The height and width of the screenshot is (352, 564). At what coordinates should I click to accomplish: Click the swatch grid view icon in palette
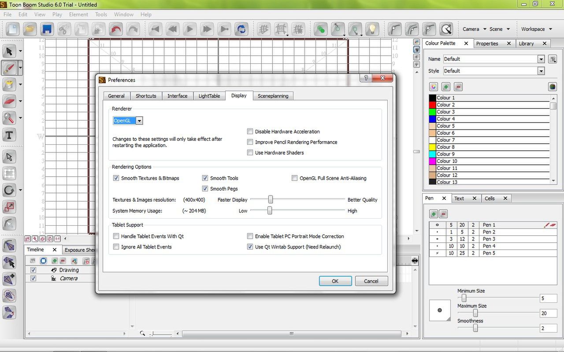(x=552, y=87)
